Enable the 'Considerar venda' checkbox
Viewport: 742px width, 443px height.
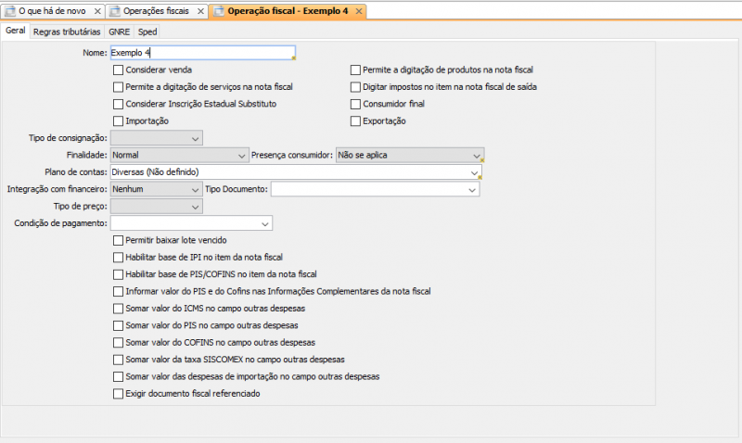click(117, 70)
